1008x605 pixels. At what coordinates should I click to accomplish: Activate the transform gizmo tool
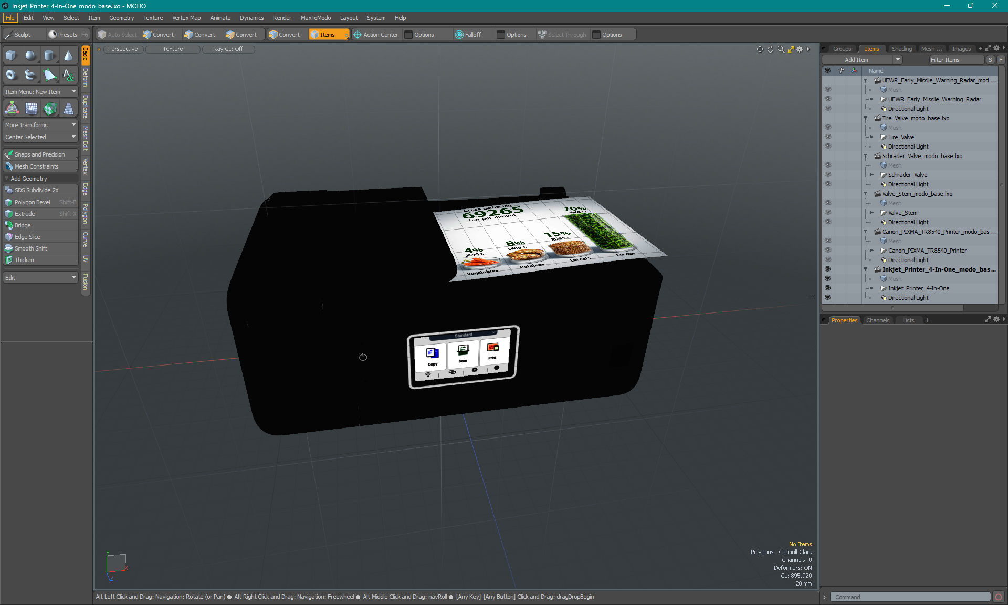12,109
